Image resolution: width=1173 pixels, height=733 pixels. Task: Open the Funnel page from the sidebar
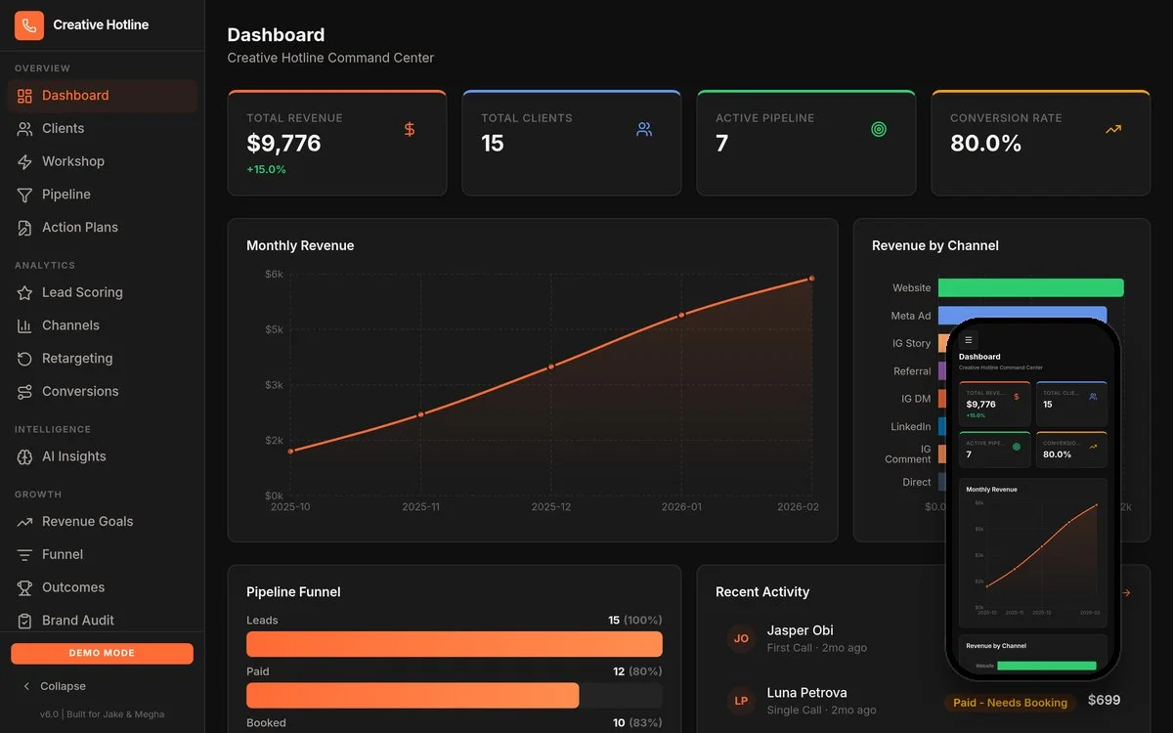[x=103, y=554]
